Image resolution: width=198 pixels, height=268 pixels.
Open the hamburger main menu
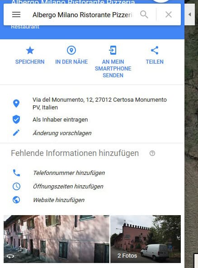(x=16, y=14)
